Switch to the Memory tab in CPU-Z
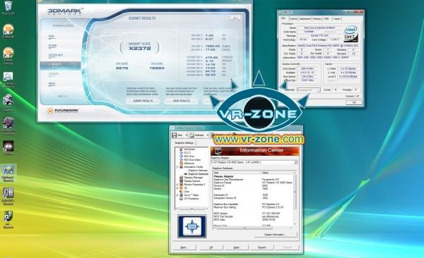The width and height of the screenshot is (424, 258). pos(317,19)
